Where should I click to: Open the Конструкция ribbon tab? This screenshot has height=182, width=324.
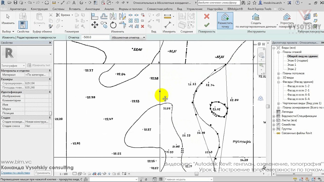point(39,9)
